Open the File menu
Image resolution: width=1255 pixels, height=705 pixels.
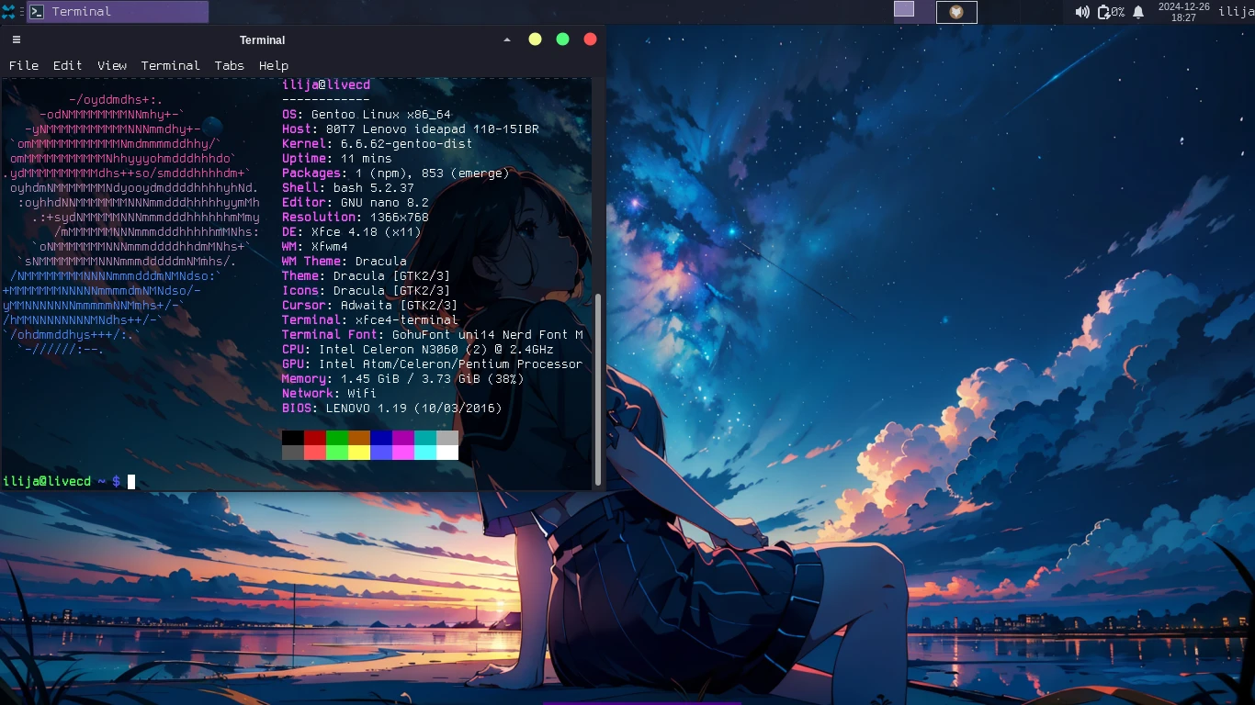(x=24, y=65)
